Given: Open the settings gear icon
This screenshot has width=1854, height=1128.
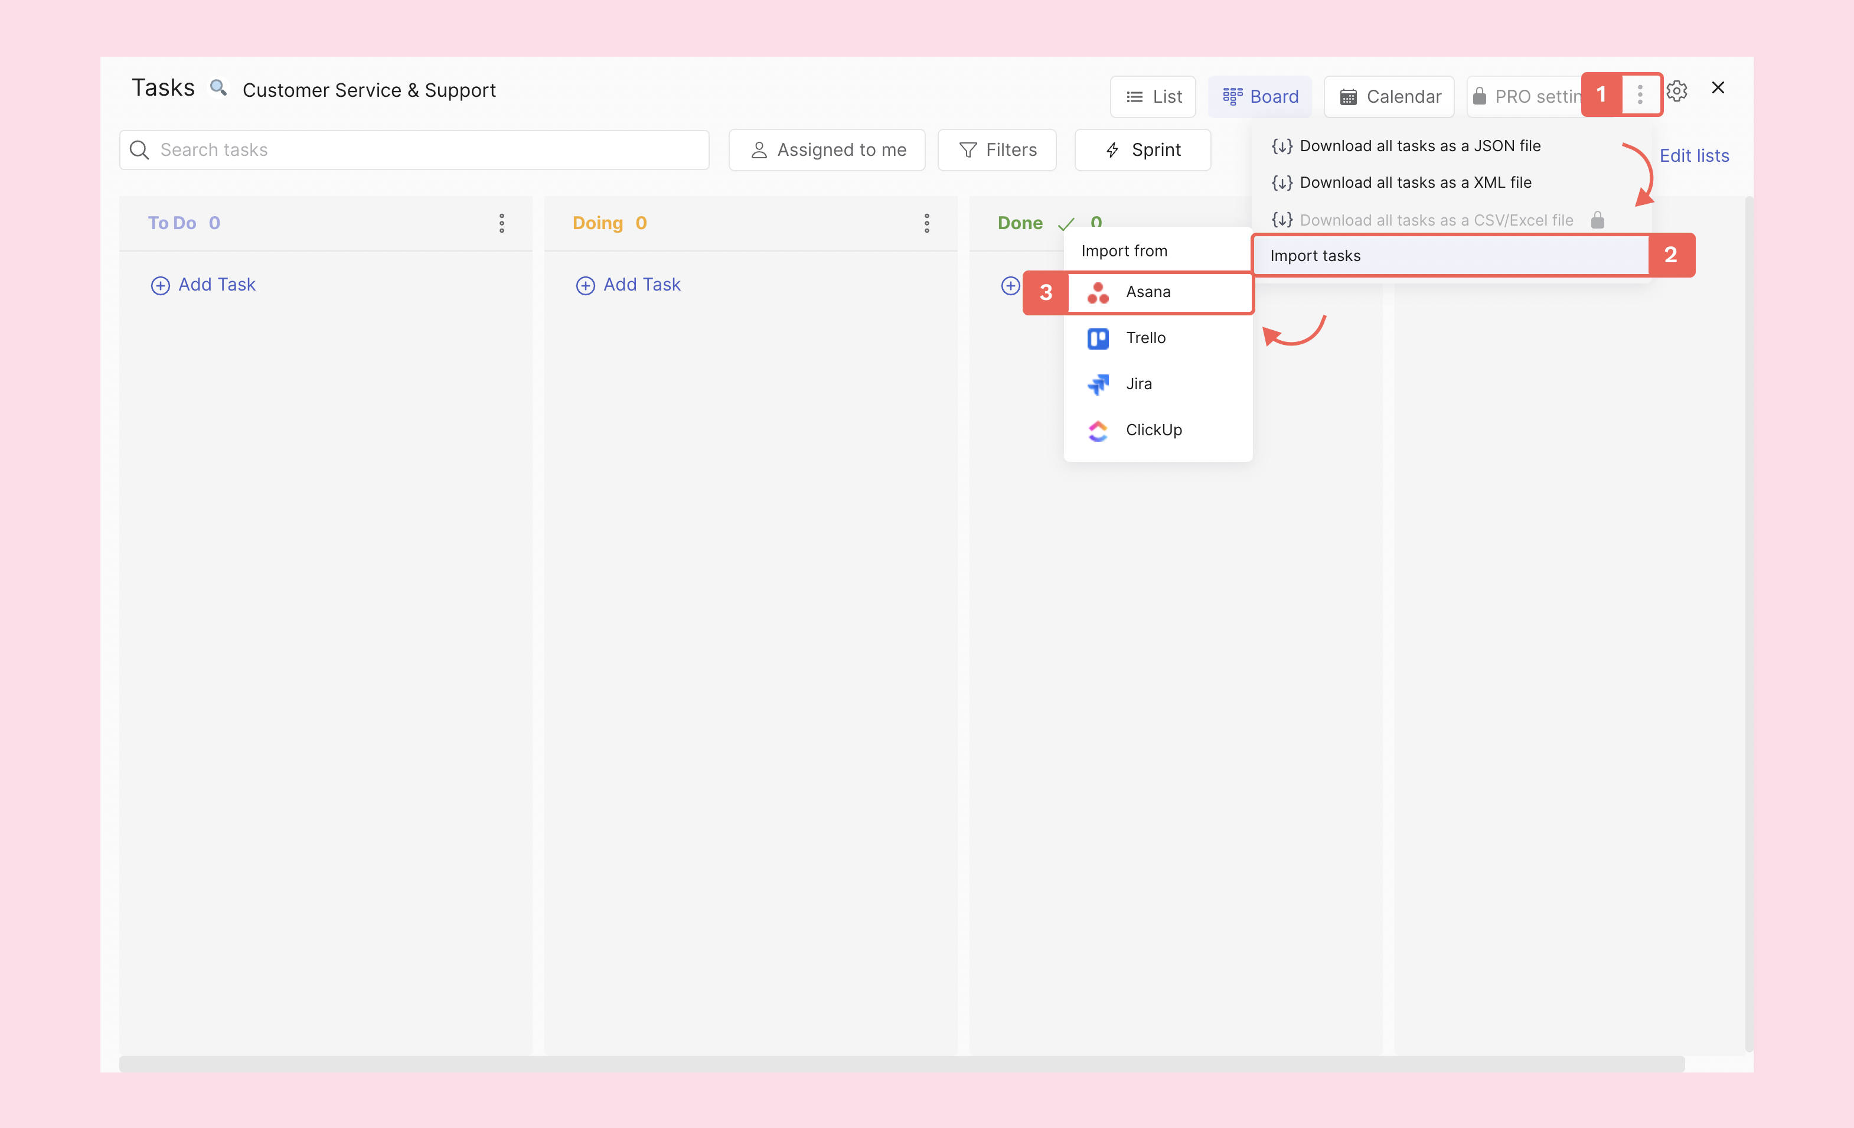Looking at the screenshot, I should coord(1676,91).
